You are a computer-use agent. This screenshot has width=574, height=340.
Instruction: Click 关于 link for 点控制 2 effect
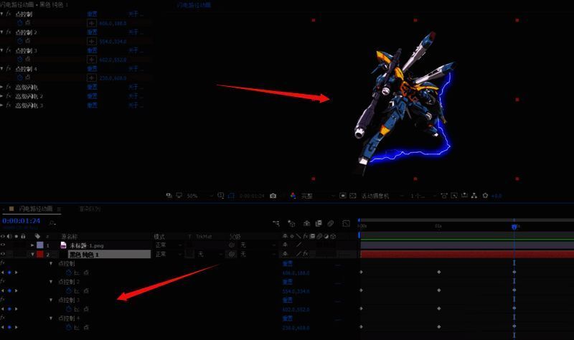tap(136, 32)
